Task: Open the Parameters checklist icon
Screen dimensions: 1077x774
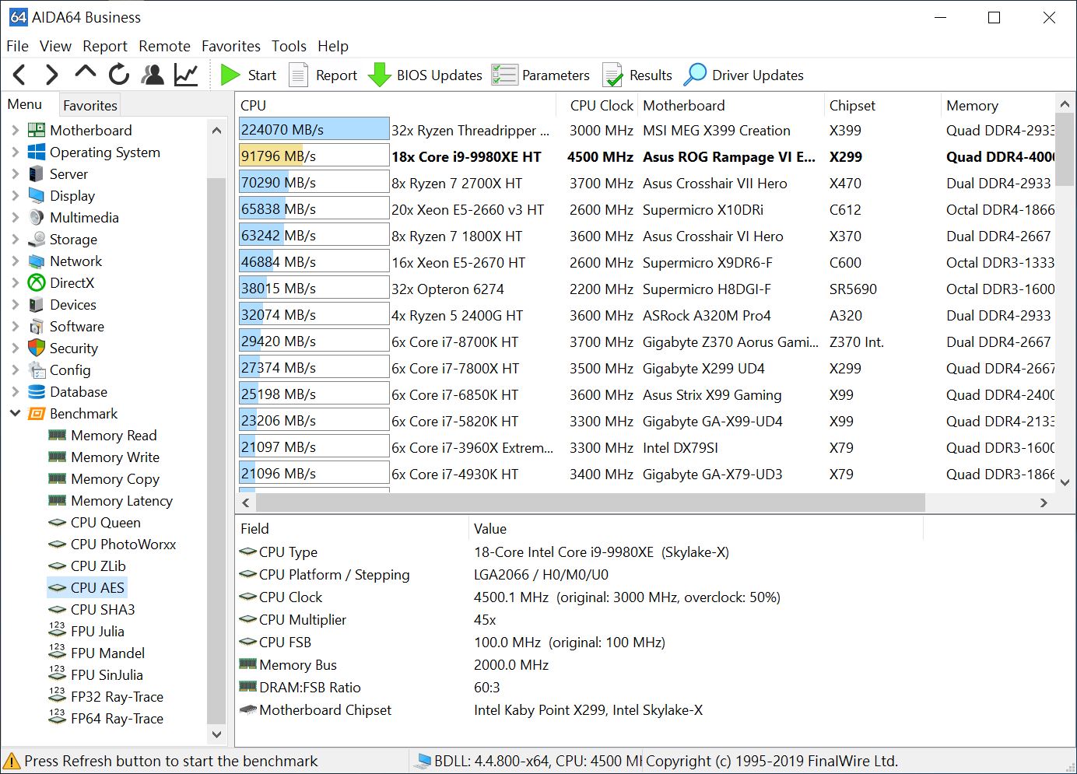Action: point(504,75)
